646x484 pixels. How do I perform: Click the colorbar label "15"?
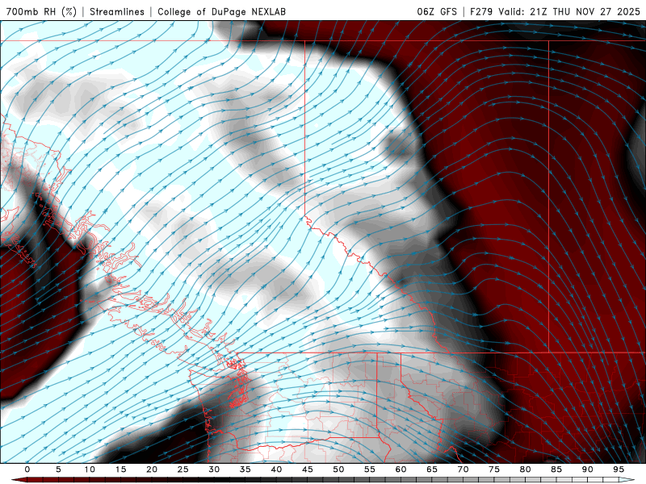pos(120,469)
